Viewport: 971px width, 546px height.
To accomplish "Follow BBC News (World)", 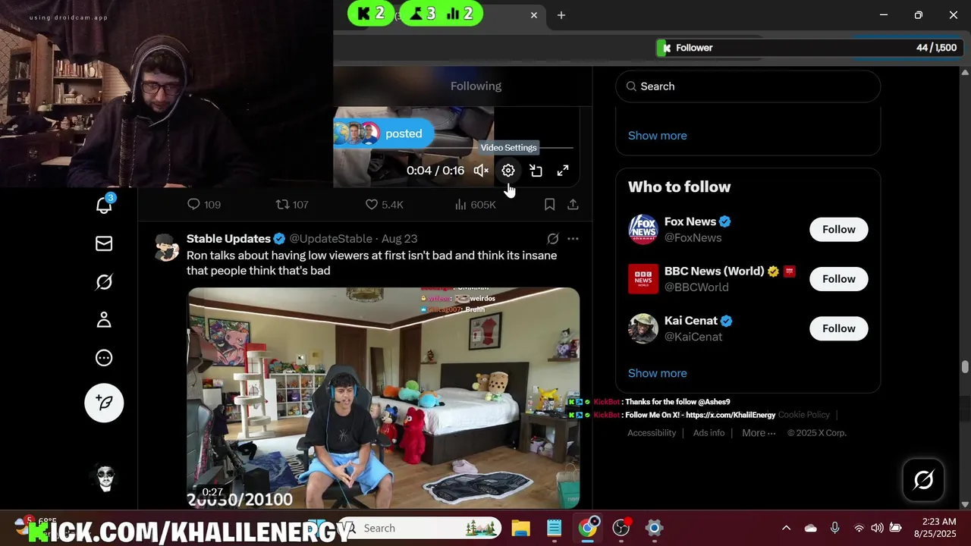I will coord(838,279).
